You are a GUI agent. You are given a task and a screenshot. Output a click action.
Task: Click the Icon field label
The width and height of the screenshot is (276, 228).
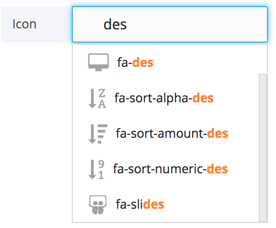[x=24, y=24]
